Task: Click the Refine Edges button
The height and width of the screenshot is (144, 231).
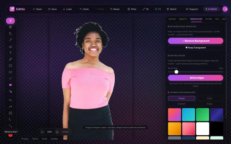Action: 195,78
